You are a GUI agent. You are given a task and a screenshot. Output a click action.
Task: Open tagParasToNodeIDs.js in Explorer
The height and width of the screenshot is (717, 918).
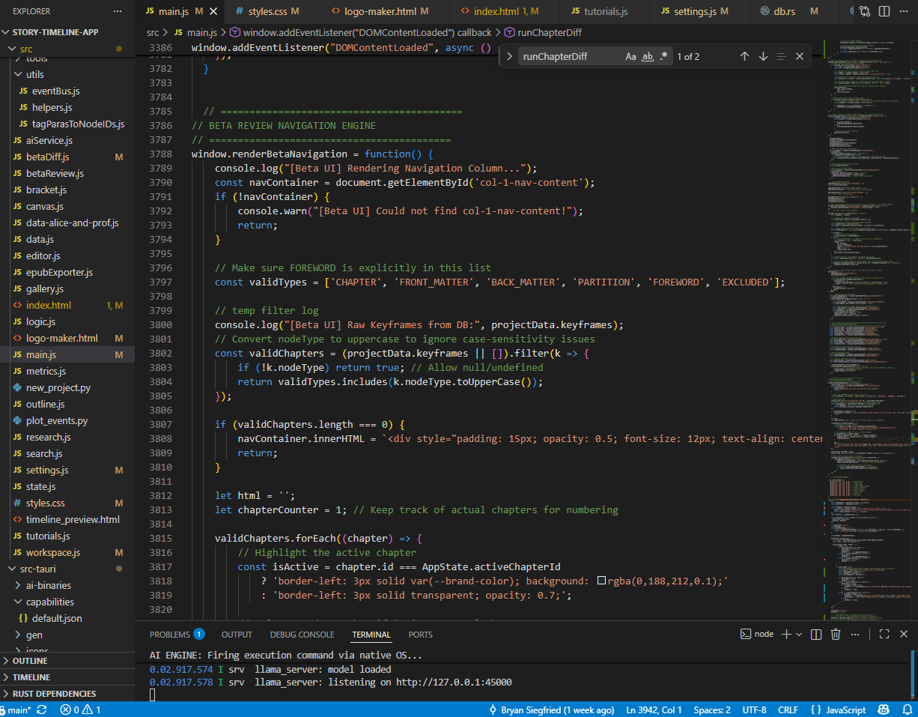click(x=67, y=124)
